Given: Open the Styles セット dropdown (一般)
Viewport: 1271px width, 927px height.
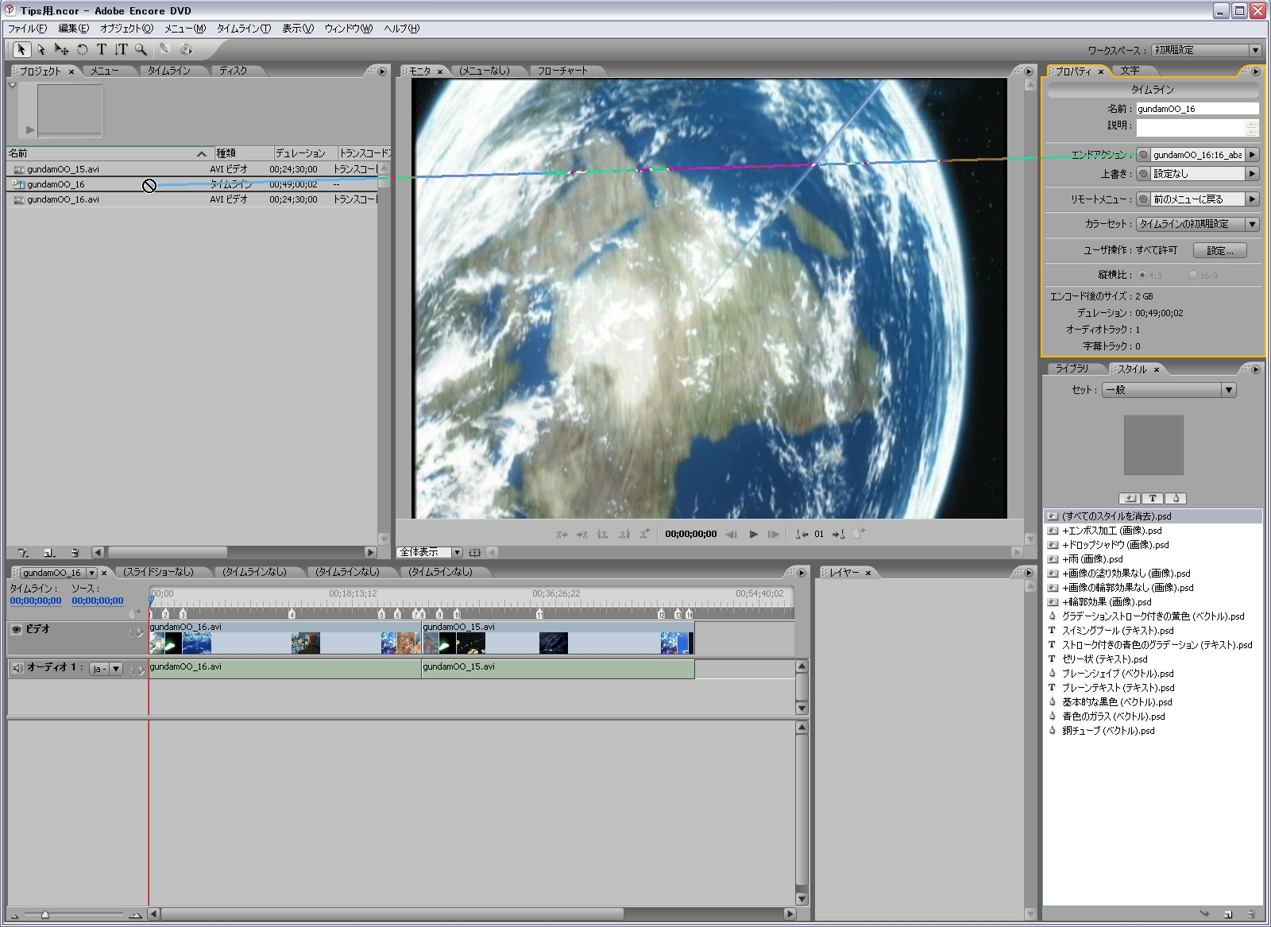Looking at the screenshot, I should [1169, 390].
